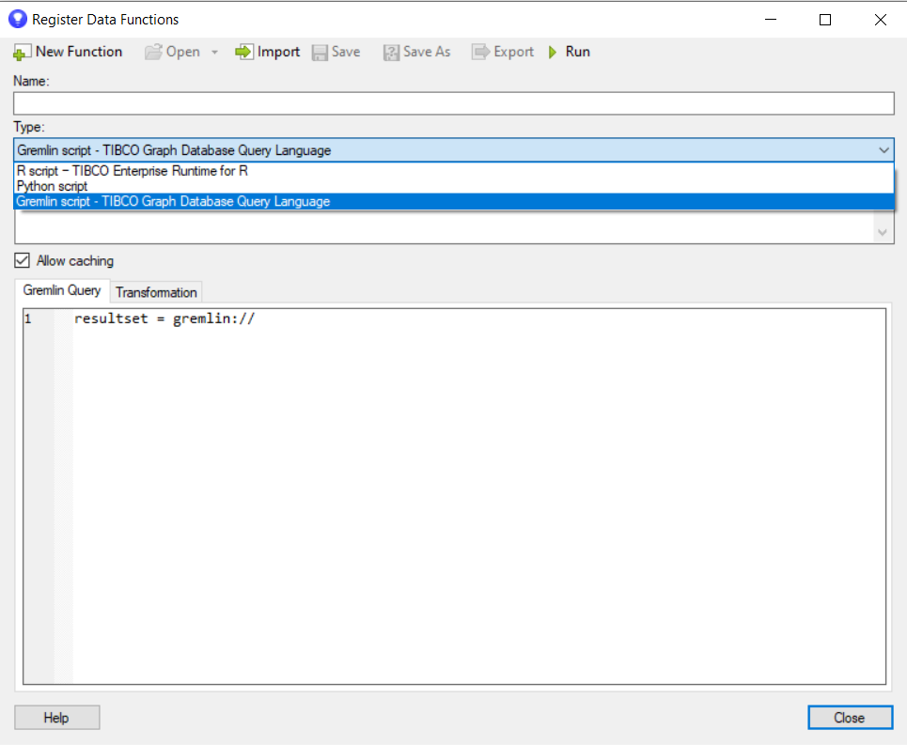Open a function with the Open folder icon
This screenshot has height=745, width=907.
click(153, 52)
